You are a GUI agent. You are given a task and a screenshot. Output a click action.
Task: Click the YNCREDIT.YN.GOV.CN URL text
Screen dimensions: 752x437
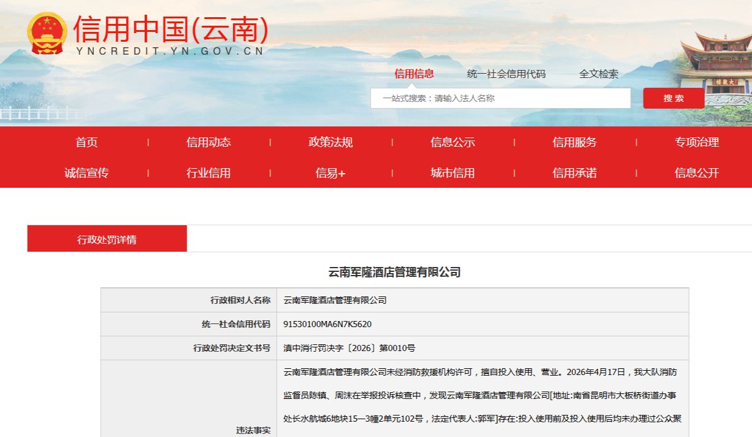(170, 52)
